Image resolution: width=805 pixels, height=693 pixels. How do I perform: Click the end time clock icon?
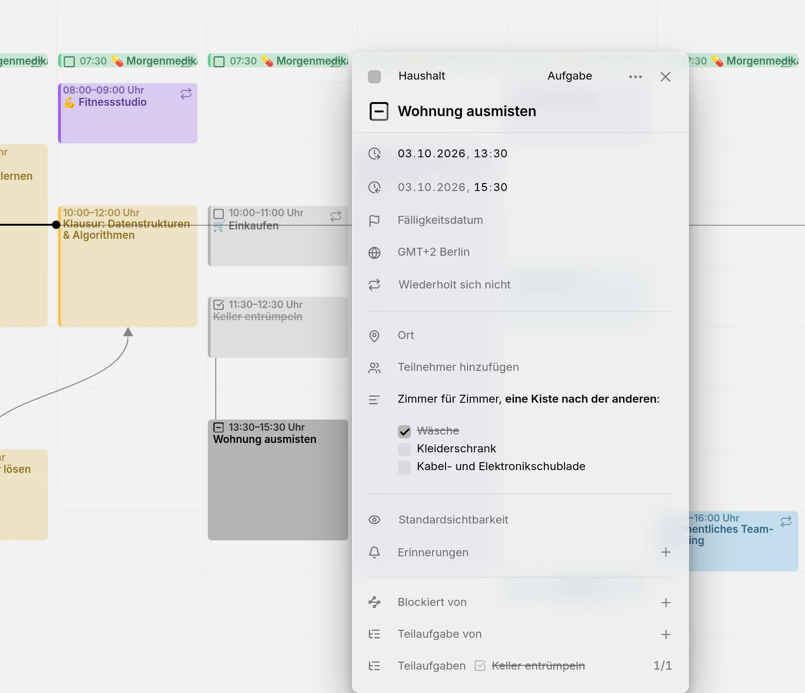[x=374, y=187]
